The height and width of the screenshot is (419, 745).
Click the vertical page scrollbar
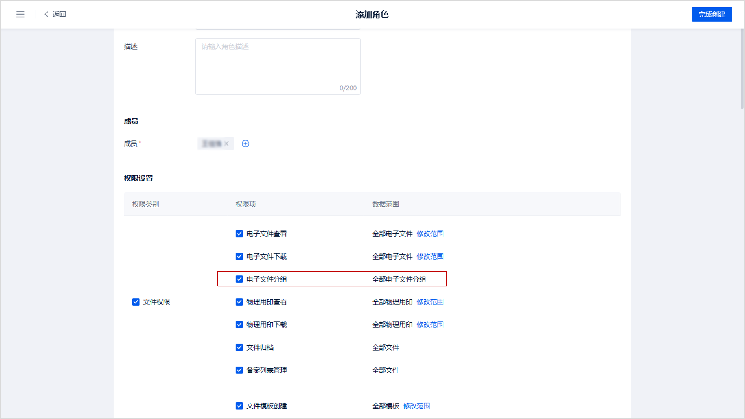(x=742, y=69)
